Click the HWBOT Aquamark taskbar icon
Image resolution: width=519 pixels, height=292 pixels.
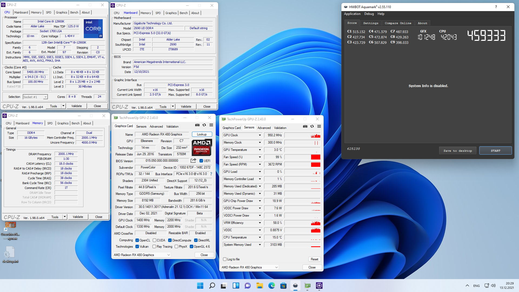[x=295, y=286]
